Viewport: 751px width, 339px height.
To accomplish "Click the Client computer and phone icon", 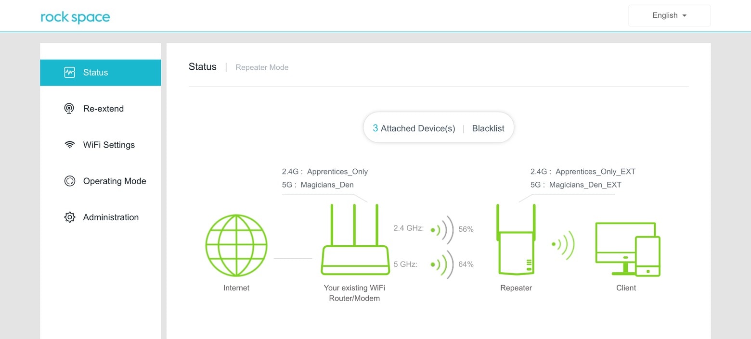I will tap(627, 249).
